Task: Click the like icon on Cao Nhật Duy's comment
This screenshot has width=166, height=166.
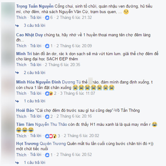Action: [47, 46]
